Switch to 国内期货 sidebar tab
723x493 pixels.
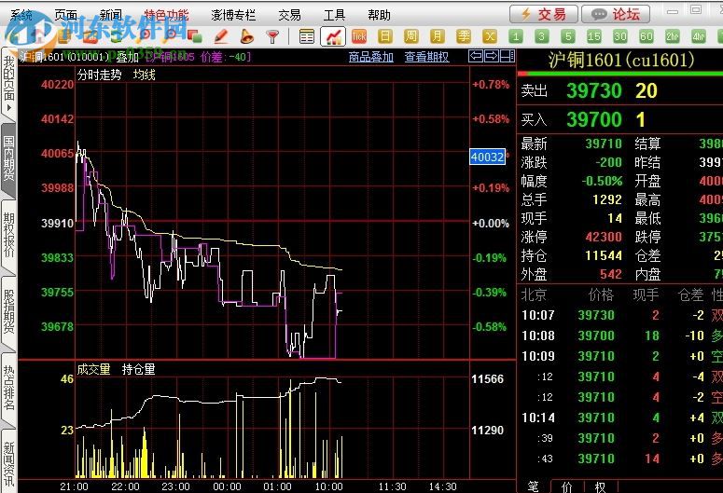coord(8,158)
